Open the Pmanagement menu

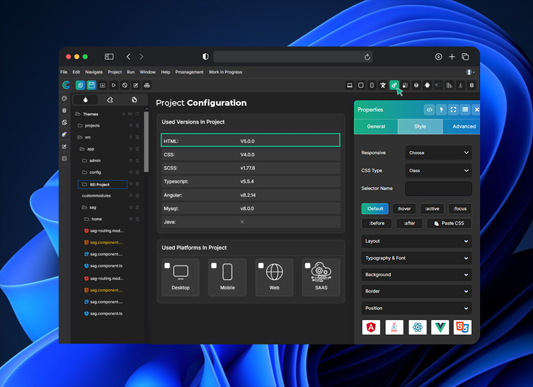click(x=189, y=72)
